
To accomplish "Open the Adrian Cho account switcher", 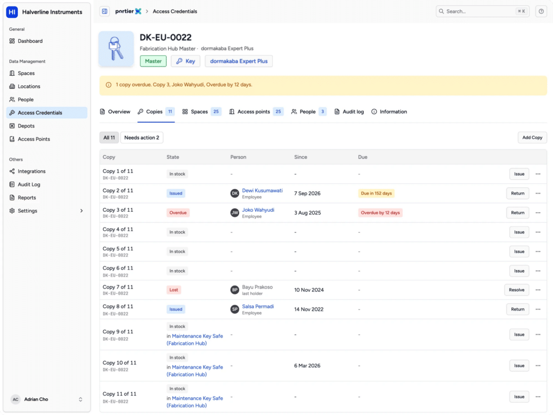I will [46, 399].
